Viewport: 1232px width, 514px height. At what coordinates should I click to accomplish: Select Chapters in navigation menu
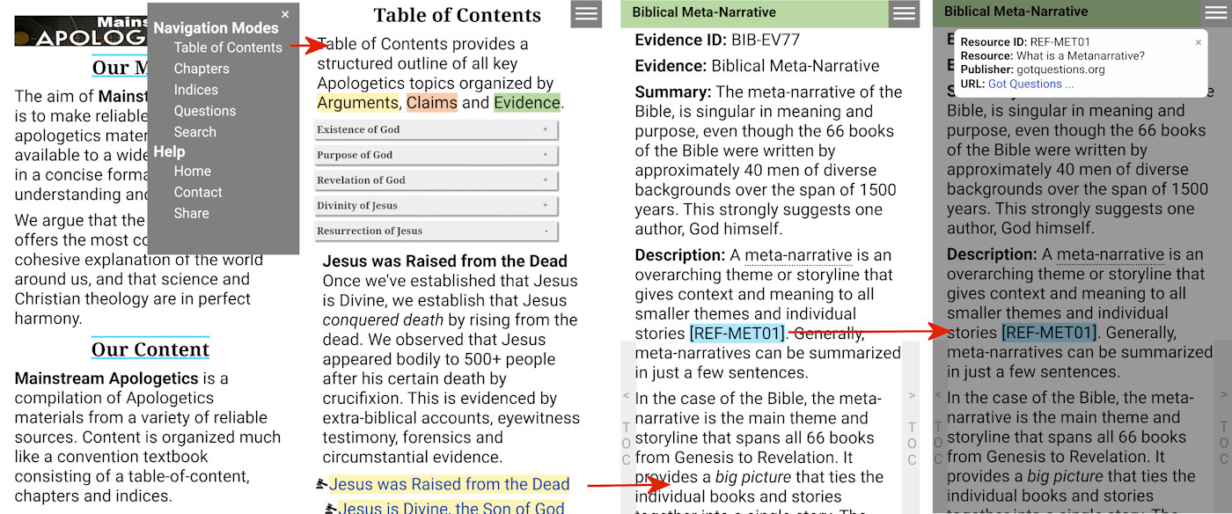click(x=202, y=69)
